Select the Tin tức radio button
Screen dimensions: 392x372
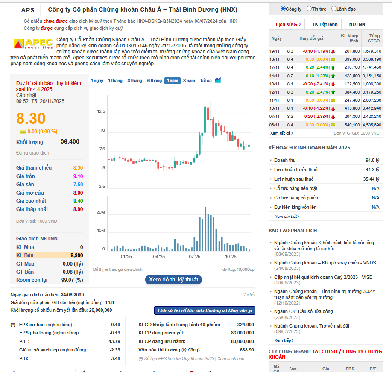(309, 9)
